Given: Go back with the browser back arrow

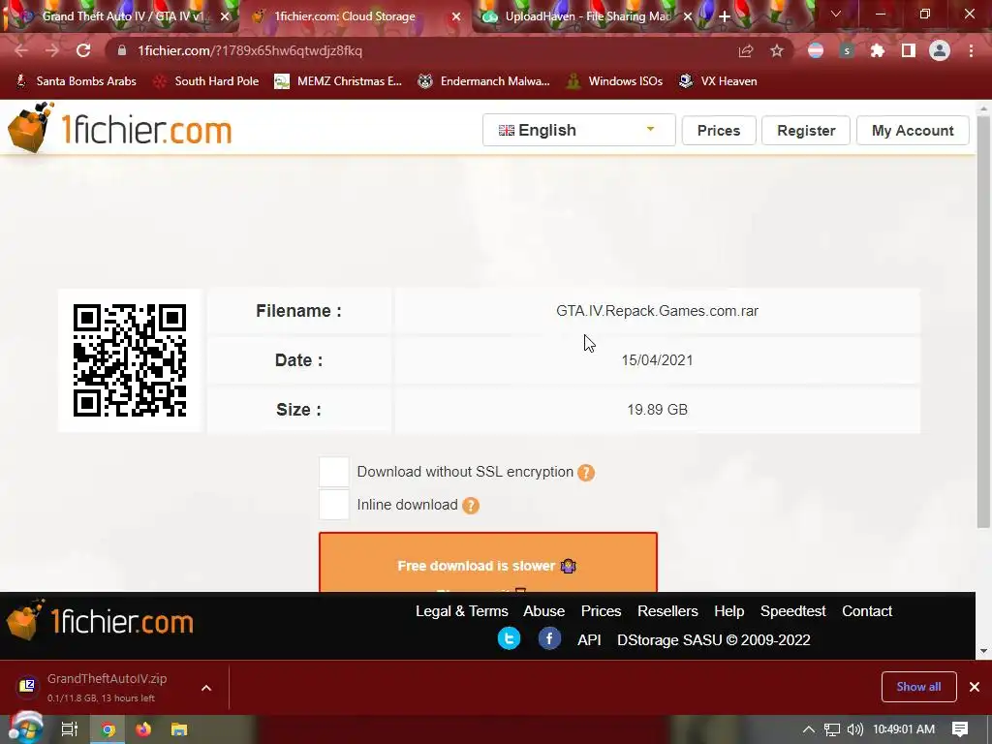Looking at the screenshot, I should [21, 50].
